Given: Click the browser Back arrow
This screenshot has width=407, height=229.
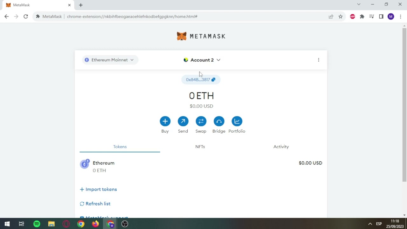Looking at the screenshot, I should click(x=6, y=17).
